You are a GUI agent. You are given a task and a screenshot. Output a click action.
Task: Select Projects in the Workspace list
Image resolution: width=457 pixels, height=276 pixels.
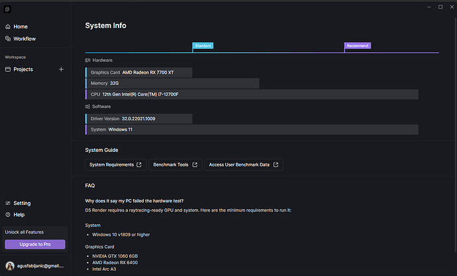pos(23,69)
